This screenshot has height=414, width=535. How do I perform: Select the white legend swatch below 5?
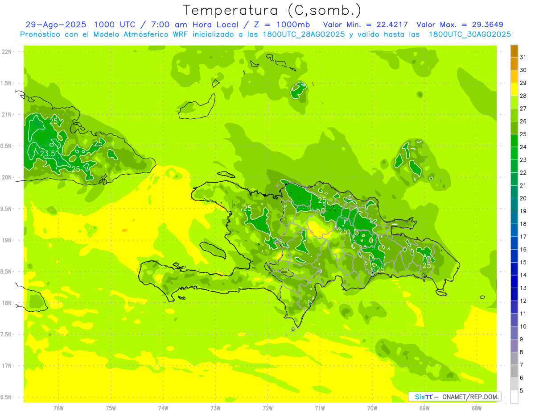click(x=514, y=397)
